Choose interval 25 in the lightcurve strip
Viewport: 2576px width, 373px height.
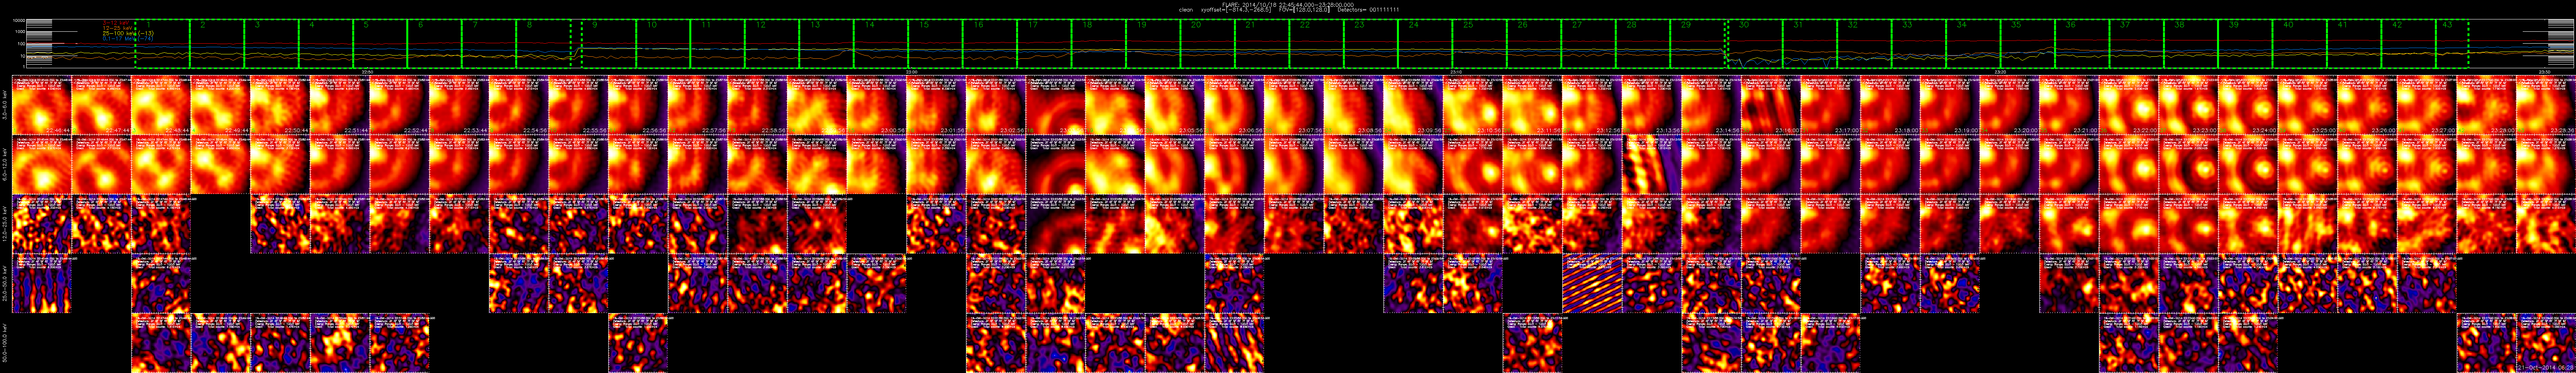(1480, 44)
